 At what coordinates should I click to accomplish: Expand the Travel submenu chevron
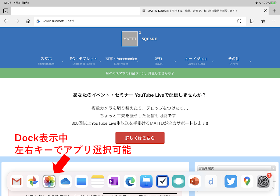point(175,61)
